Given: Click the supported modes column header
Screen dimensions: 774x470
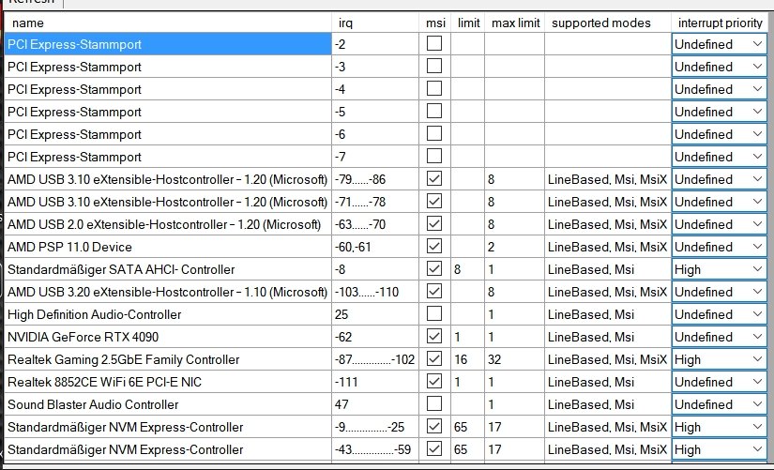Looking at the screenshot, I should click(608, 23).
